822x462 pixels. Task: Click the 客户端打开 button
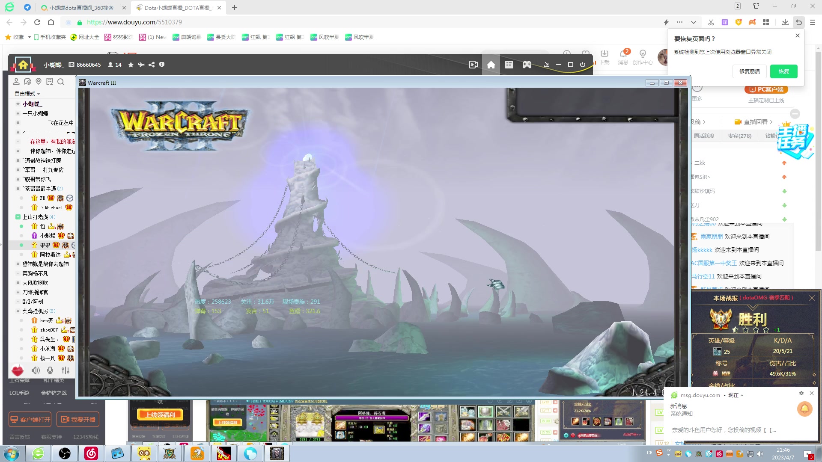click(x=30, y=420)
